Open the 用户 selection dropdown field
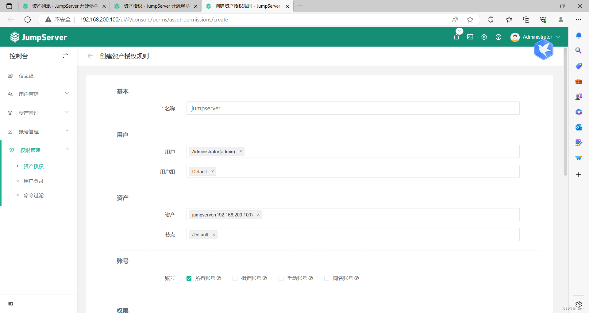The width and height of the screenshot is (589, 313). click(x=353, y=151)
